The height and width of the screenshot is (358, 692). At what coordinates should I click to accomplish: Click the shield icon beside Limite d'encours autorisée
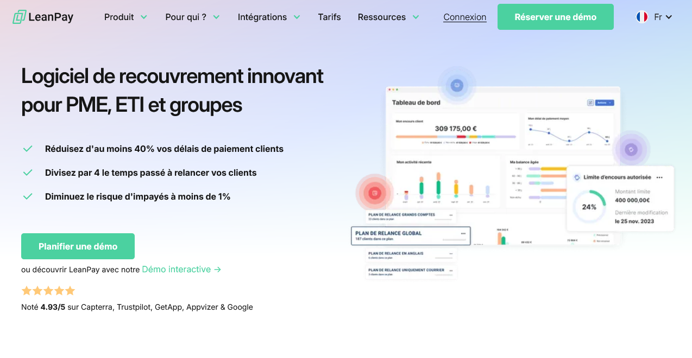coord(577,177)
